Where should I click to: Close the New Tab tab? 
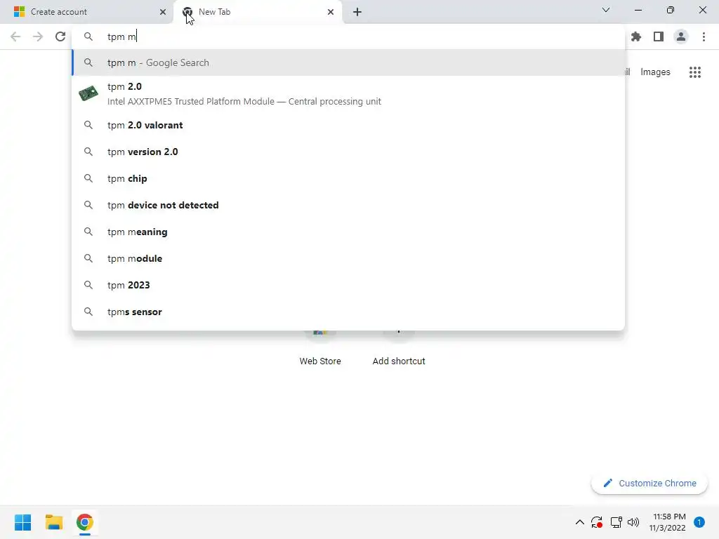coord(331,12)
